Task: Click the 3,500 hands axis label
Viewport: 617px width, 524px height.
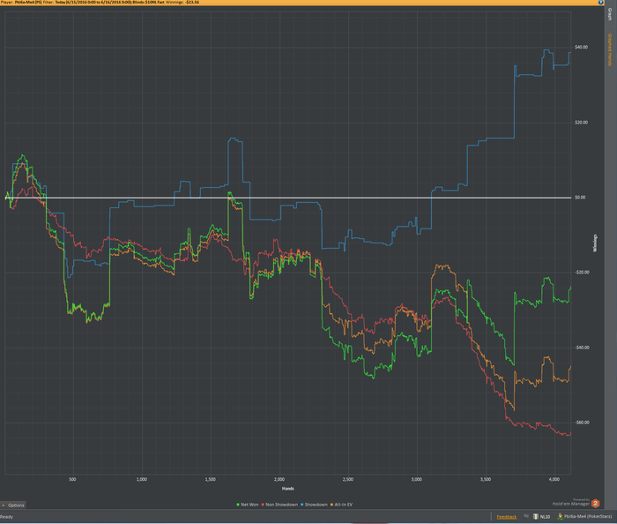Action: [x=486, y=480]
